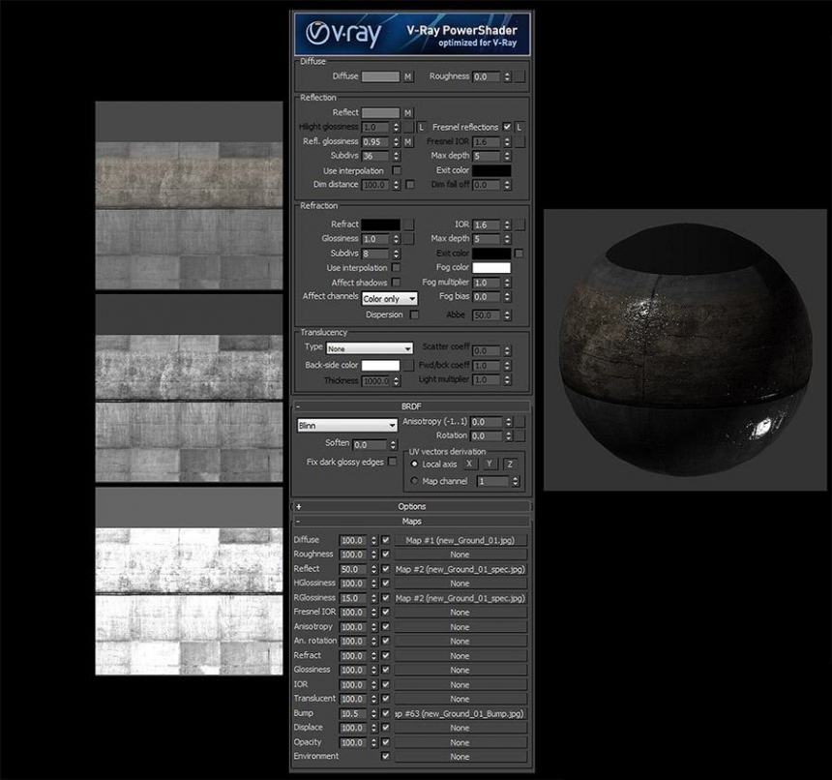The image size is (832, 780).
Task: Click the Diffuse map M button
Action: (407, 77)
